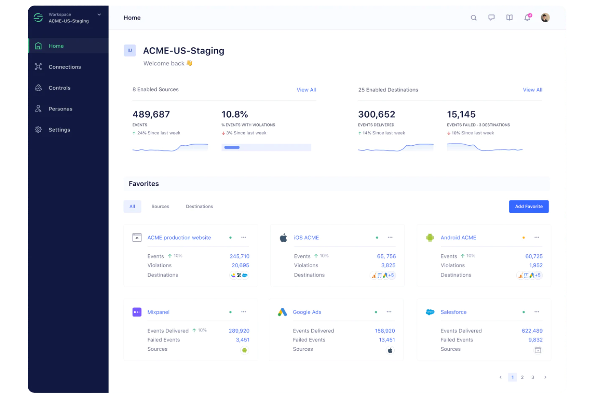The image size is (604, 403).
Task: Open the Home sidebar item
Action: pyautogui.click(x=68, y=46)
